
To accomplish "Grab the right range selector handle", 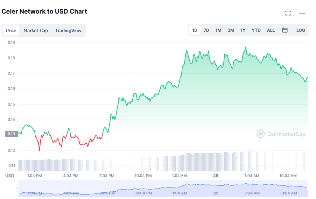I will pos(308,188).
